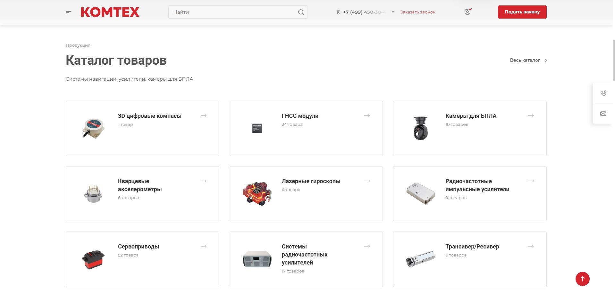615x293 pixels.
Task: Open the Лазерные гироскопы category
Action: (311, 181)
